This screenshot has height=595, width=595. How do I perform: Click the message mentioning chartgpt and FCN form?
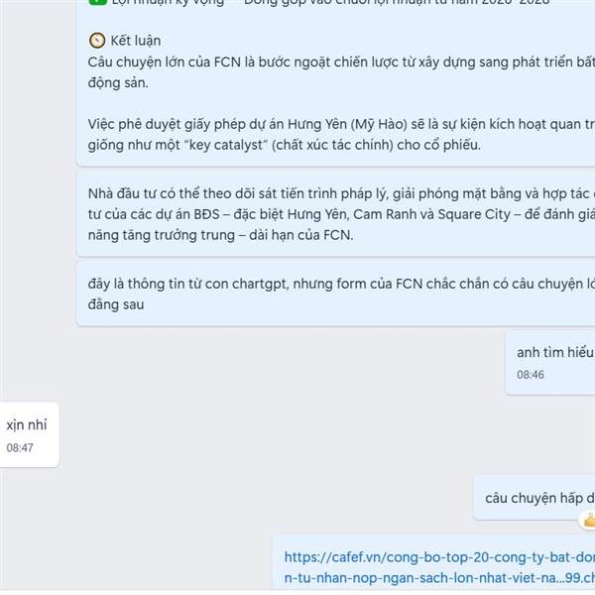(x=336, y=294)
